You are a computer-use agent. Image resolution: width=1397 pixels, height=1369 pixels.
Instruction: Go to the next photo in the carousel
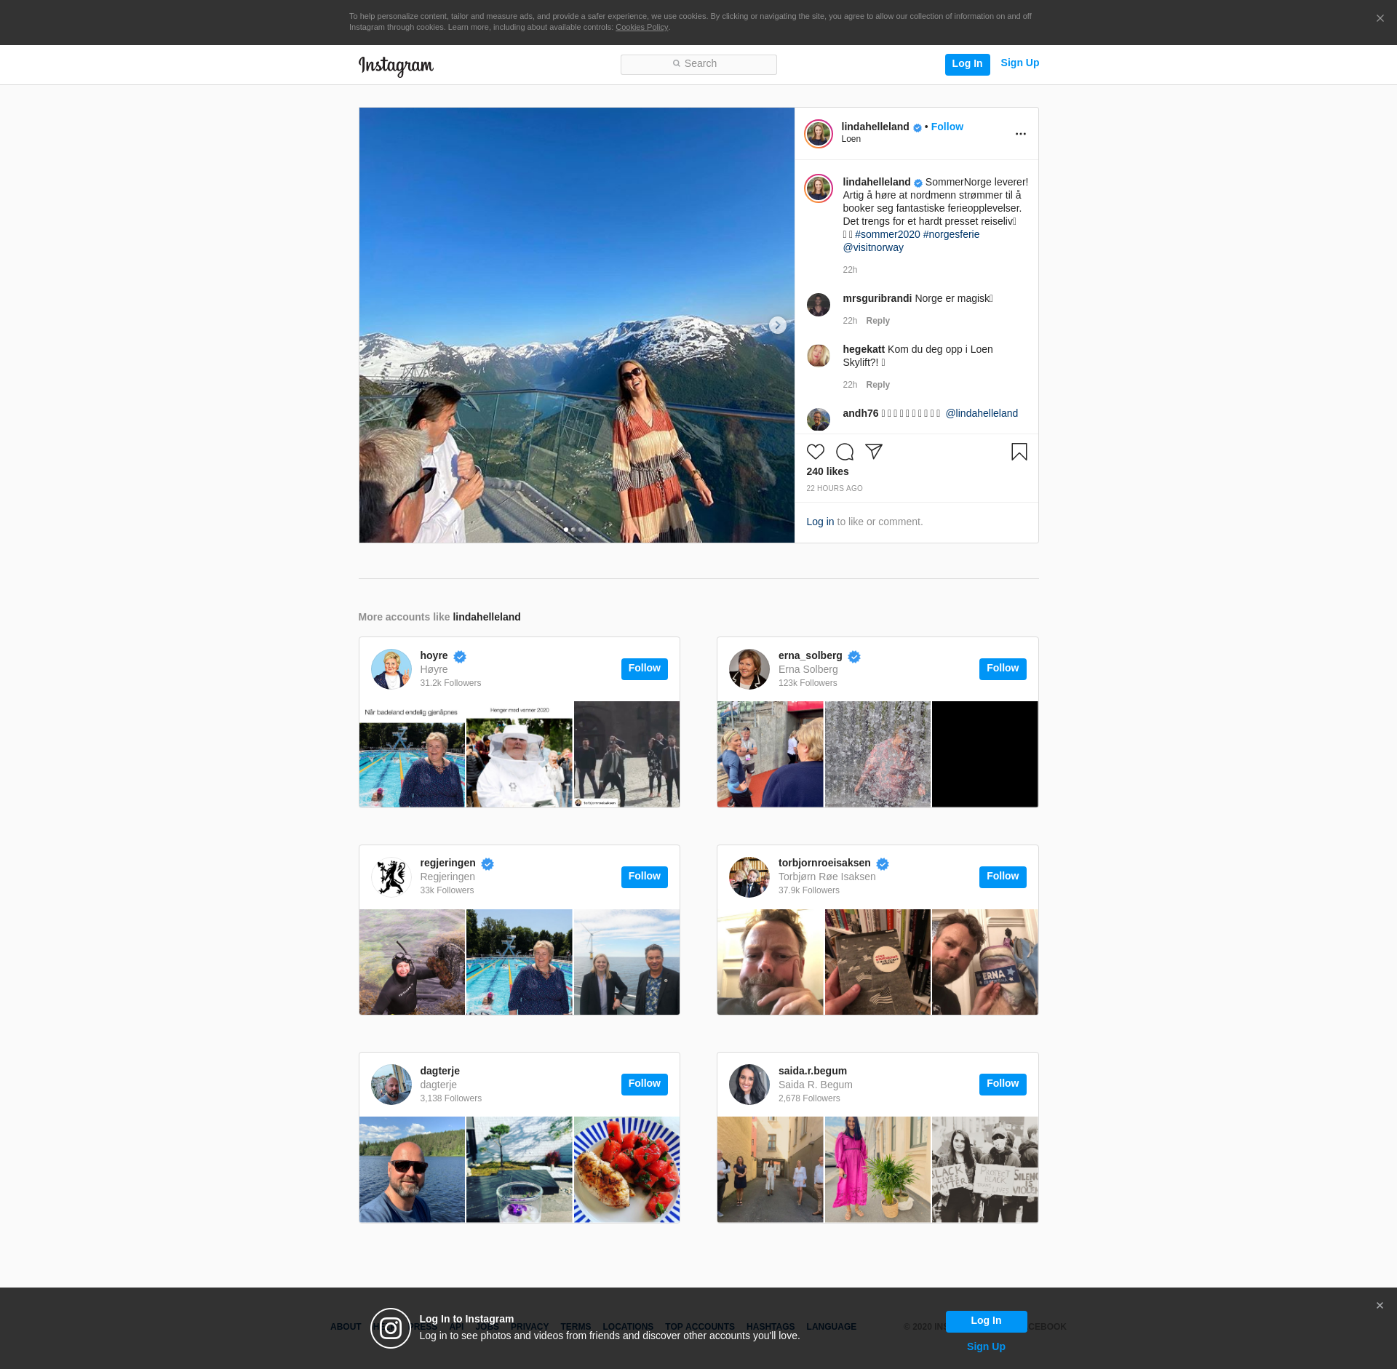pos(777,325)
